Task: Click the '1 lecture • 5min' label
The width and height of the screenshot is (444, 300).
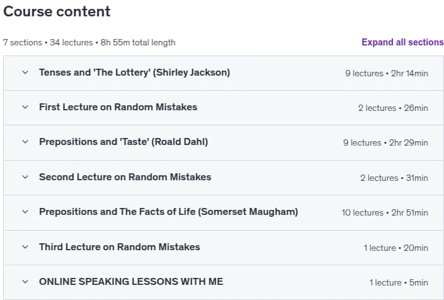Action: pyautogui.click(x=399, y=282)
